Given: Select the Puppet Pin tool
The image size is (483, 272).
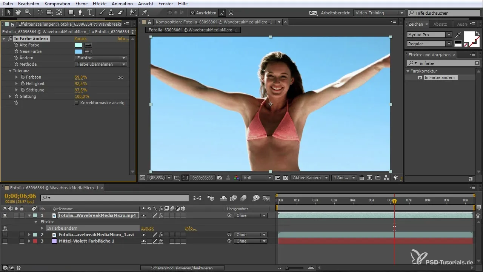Looking at the screenshot, I should [x=145, y=12].
